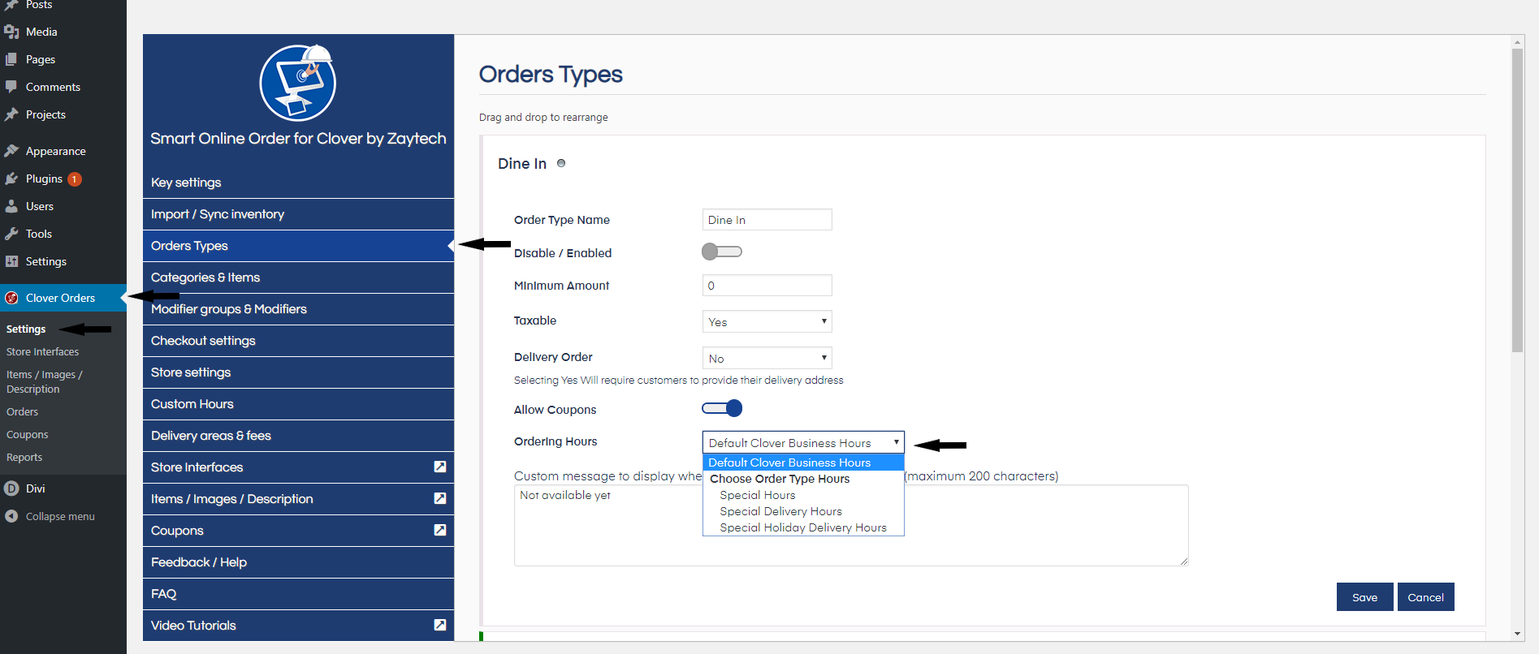Click external link icon beside Store Interfaces
The image size is (1539, 654).
click(440, 467)
